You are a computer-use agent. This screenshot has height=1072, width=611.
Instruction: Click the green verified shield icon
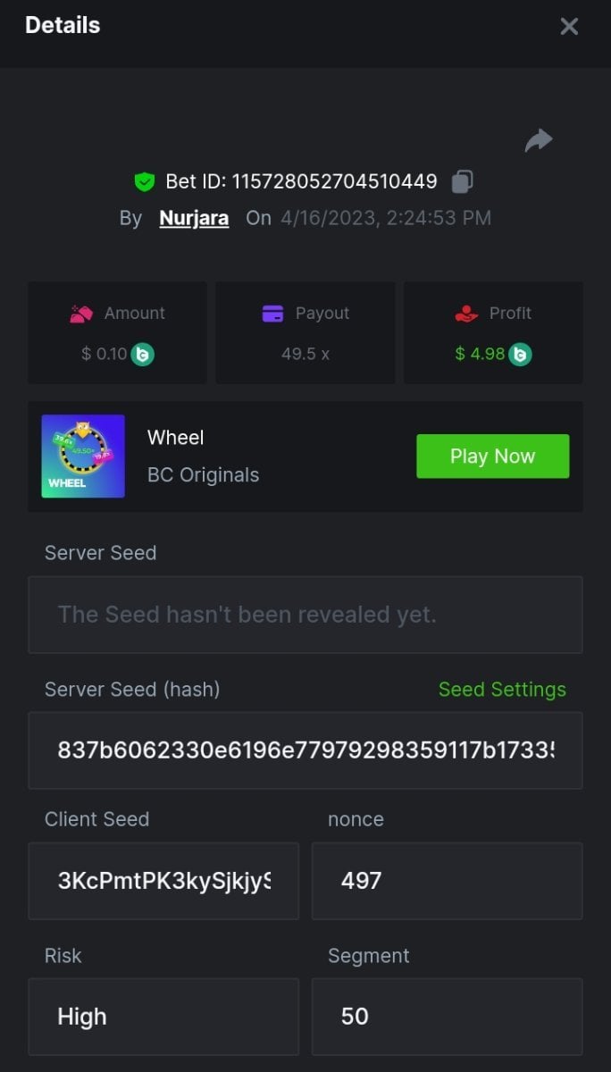(x=144, y=182)
